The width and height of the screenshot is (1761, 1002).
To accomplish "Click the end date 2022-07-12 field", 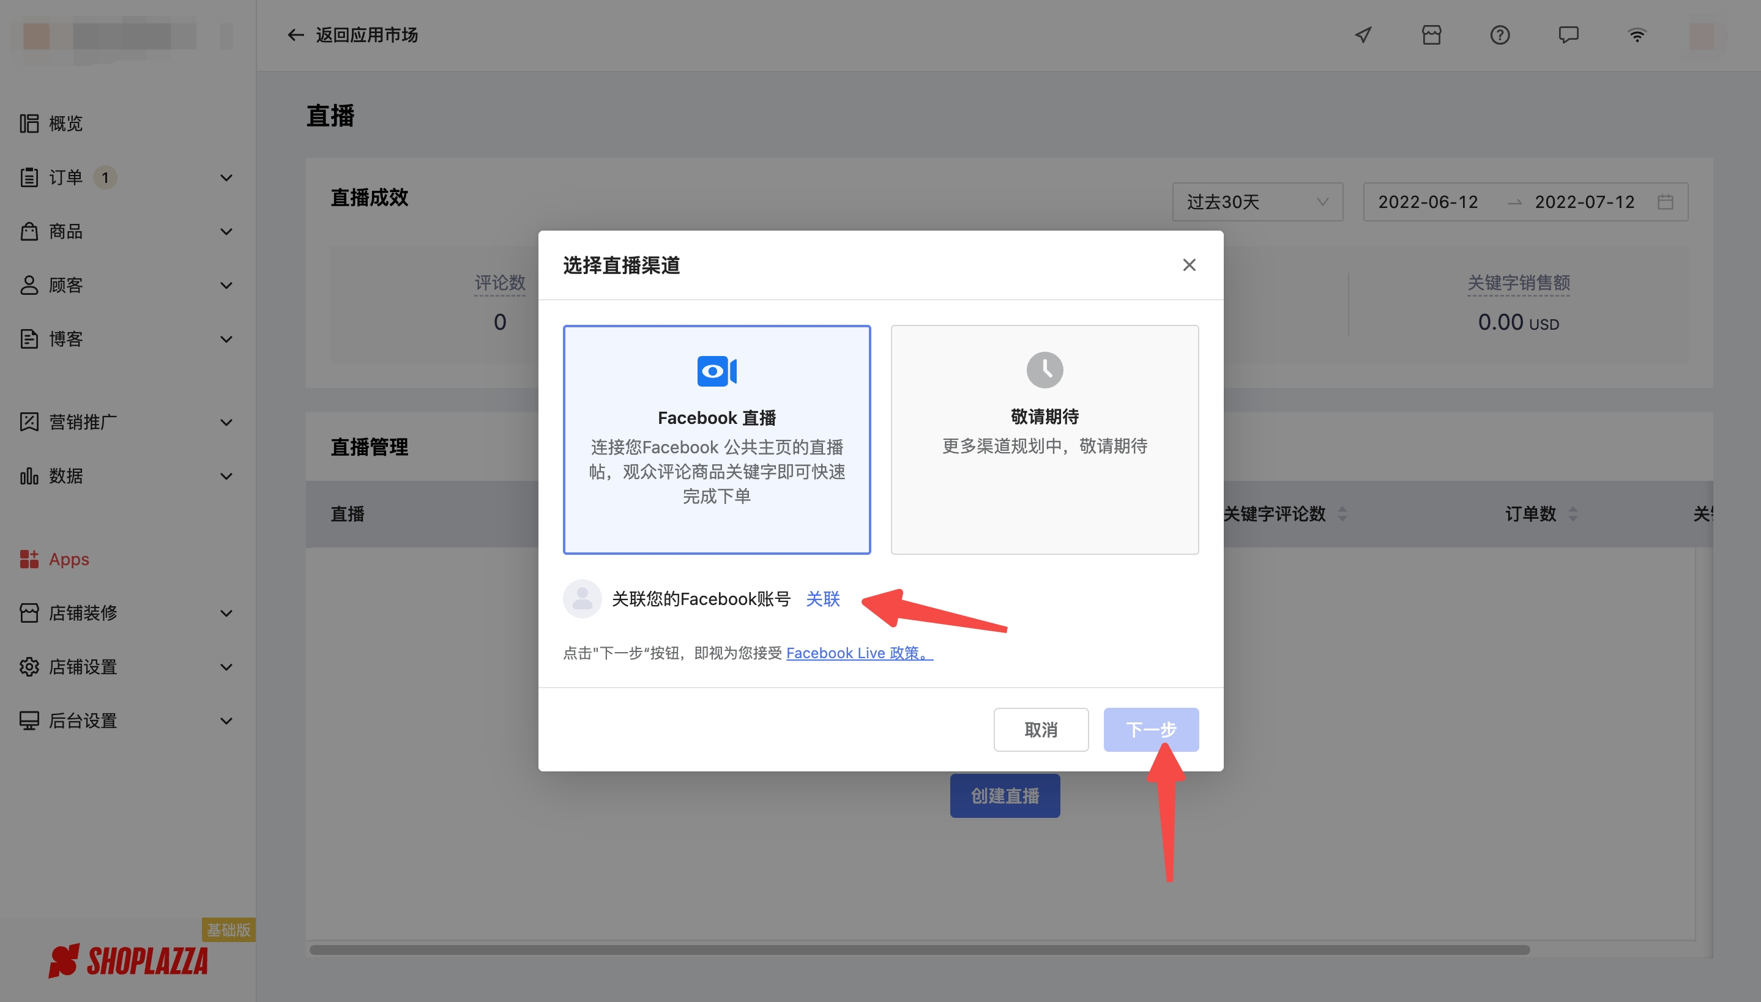I will [x=1584, y=202].
